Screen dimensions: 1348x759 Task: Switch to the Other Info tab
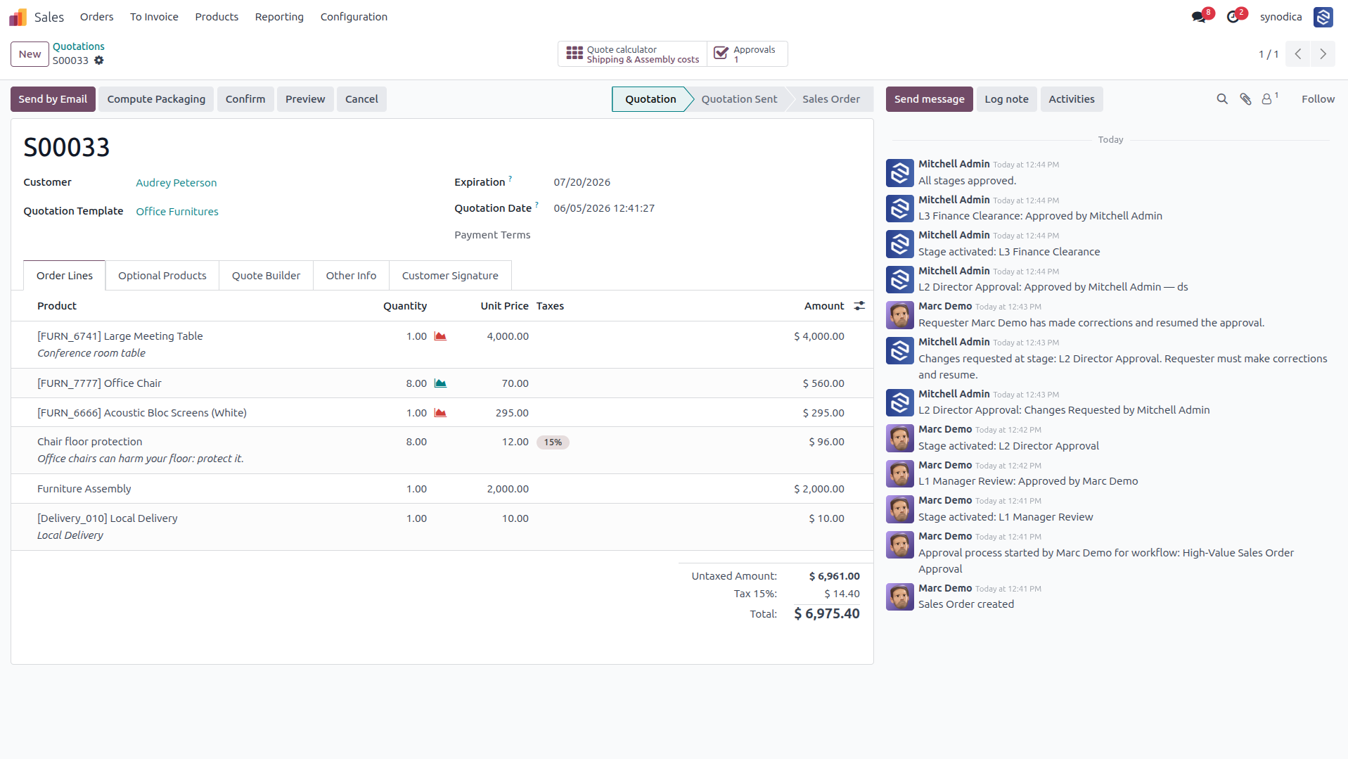(x=351, y=276)
